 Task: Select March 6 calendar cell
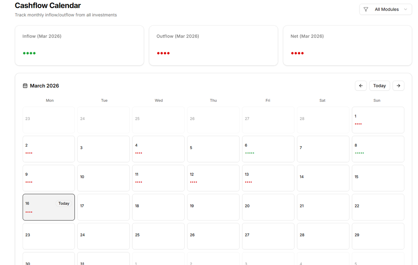click(x=268, y=149)
